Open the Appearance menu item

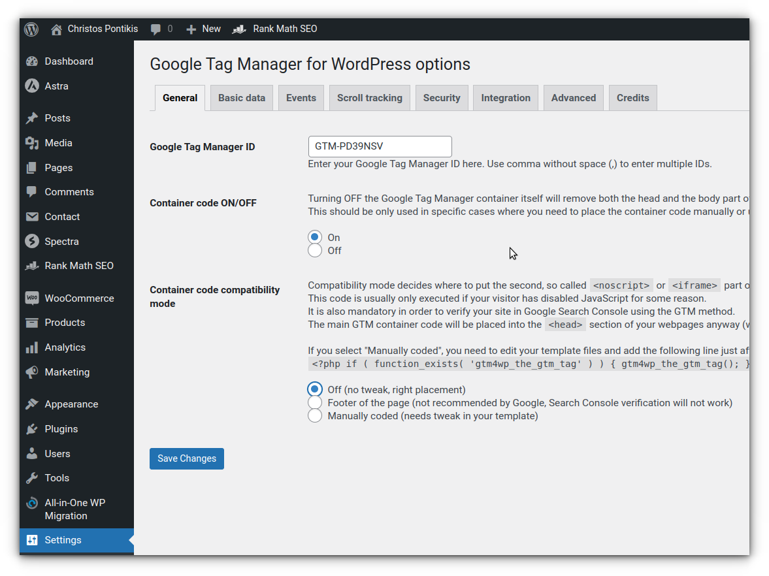(x=76, y=404)
